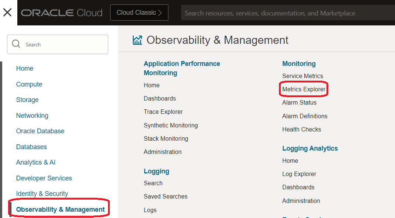Open Synthetic Monitoring link
Screen dimensions: 395x218
pyautogui.click(x=171, y=125)
